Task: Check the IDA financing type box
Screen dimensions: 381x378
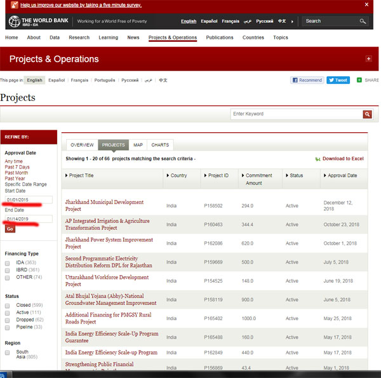Action: (x=7, y=263)
